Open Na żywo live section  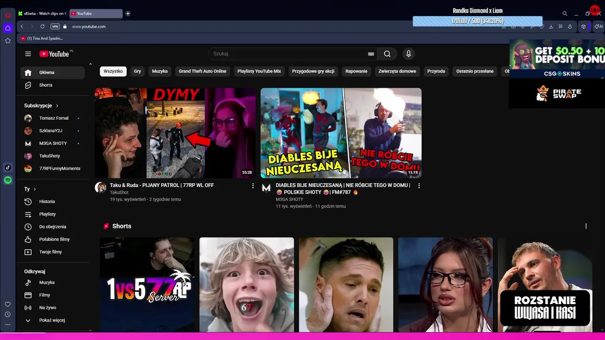(x=52, y=307)
